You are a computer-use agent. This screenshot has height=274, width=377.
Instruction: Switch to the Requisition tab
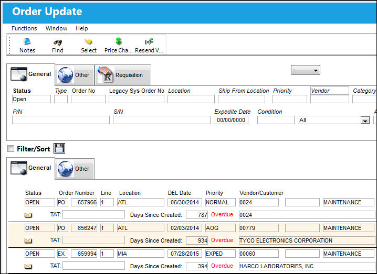point(123,75)
